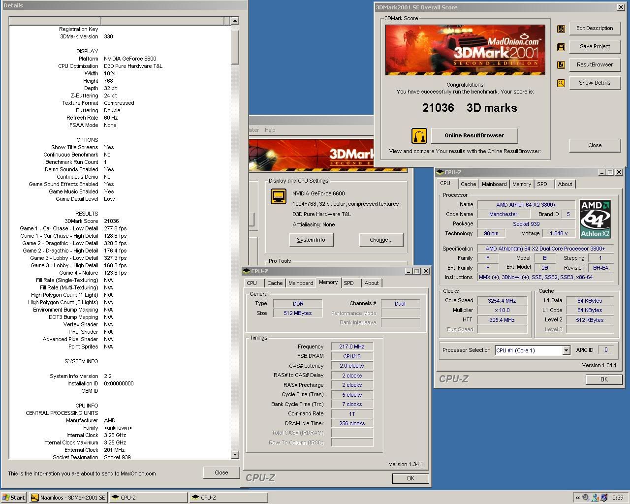
Task: Expand hidden tray icons with the chevron
Action: 578,498
